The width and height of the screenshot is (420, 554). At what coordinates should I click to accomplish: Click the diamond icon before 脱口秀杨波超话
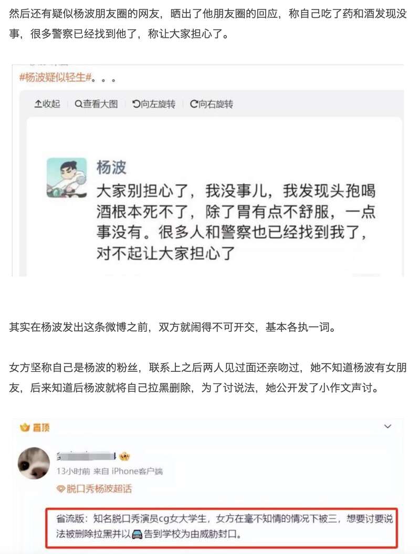61,489
